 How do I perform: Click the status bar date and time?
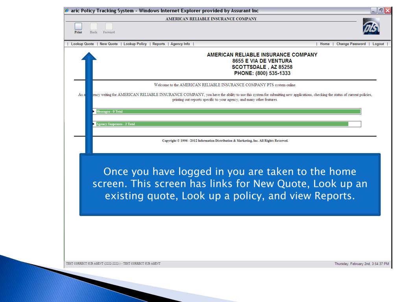click(x=362, y=264)
